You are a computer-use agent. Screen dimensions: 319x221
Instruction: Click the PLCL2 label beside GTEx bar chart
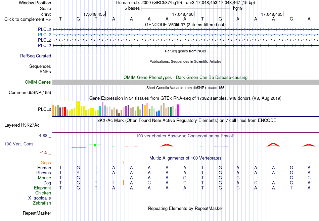tap(44, 109)
